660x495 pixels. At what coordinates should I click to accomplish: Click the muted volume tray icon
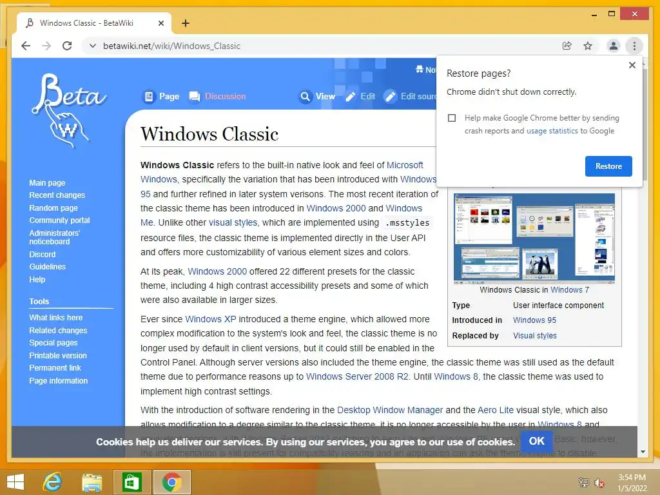599,483
